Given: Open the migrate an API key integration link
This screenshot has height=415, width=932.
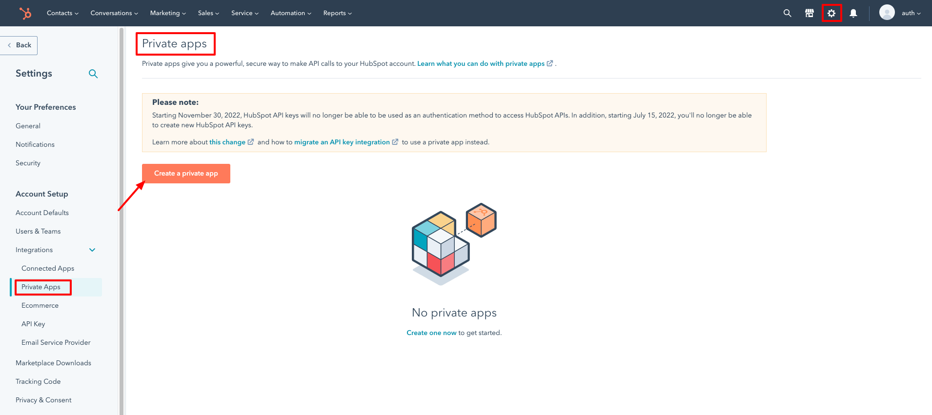Looking at the screenshot, I should (342, 142).
